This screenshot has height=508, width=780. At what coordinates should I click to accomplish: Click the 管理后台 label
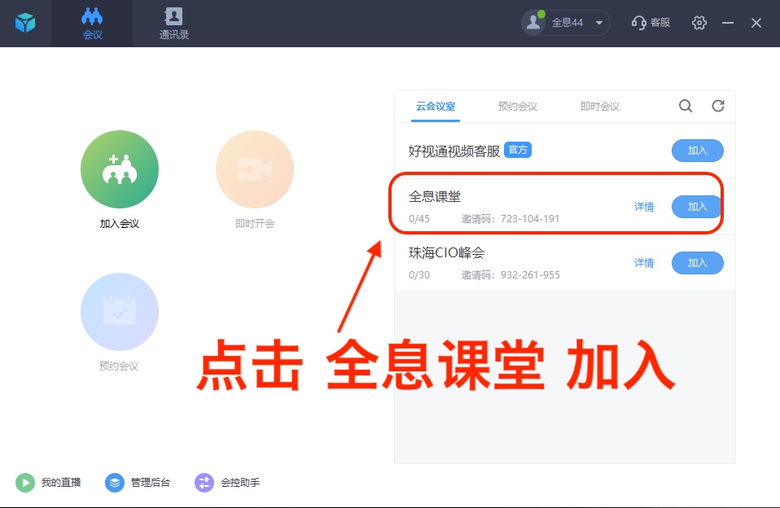coord(151,483)
